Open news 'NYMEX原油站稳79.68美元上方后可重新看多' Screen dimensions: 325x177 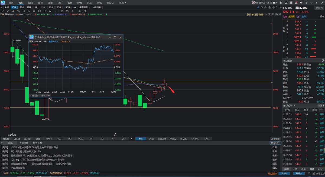point(34,147)
